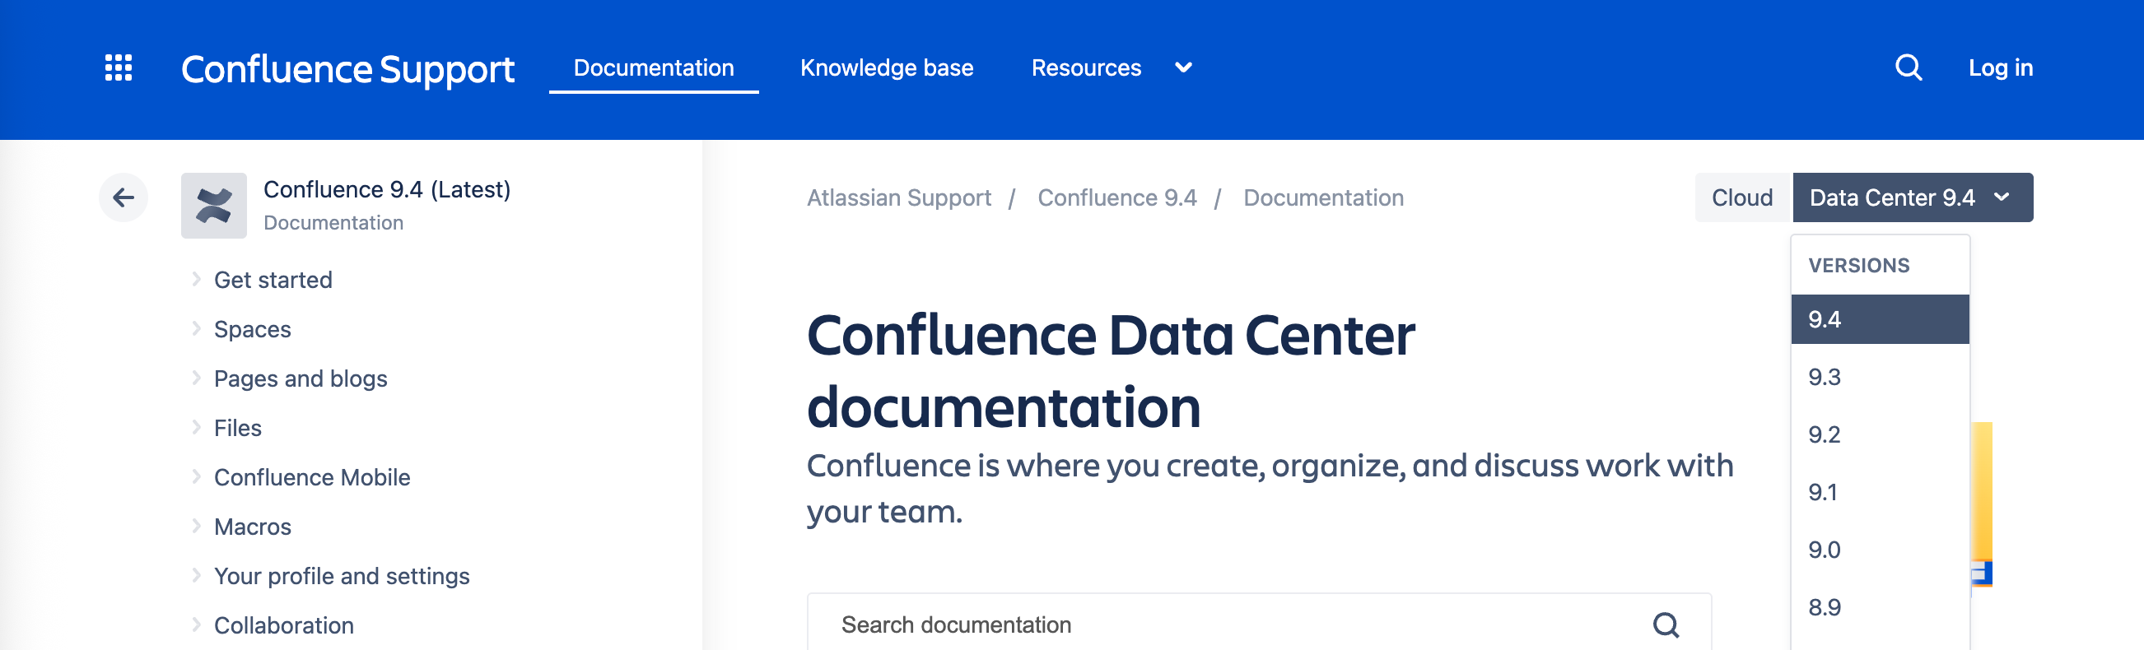Select version 9.2 in Versions list
The image size is (2144, 650).
pos(1880,434)
